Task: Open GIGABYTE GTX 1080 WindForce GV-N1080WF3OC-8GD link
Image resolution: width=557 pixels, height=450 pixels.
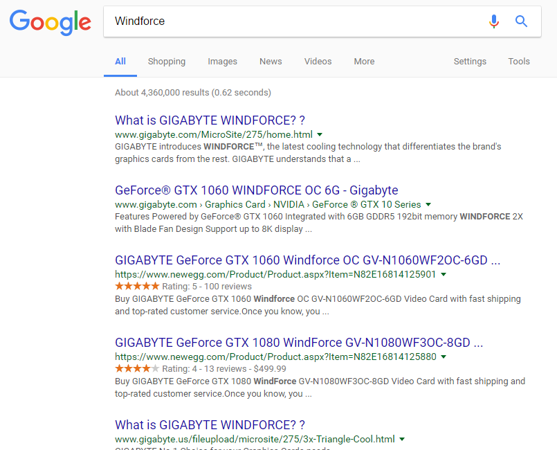Action: (x=299, y=343)
